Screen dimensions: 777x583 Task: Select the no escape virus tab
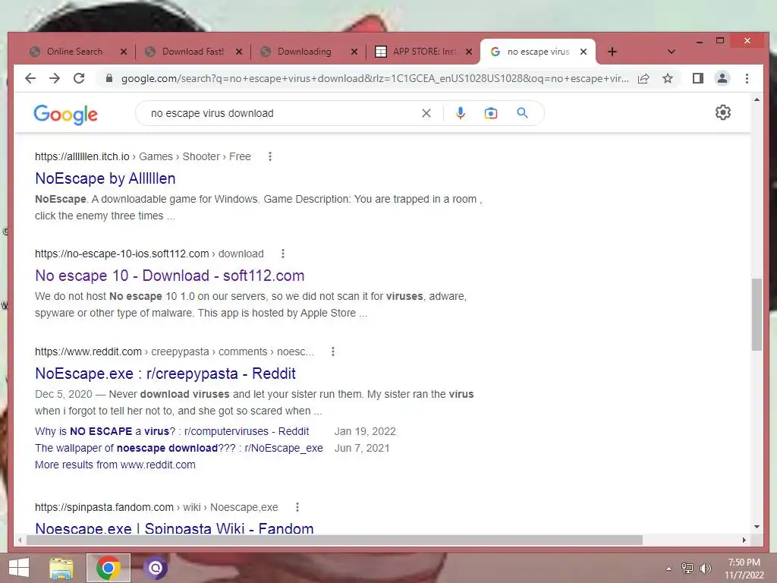(538, 52)
